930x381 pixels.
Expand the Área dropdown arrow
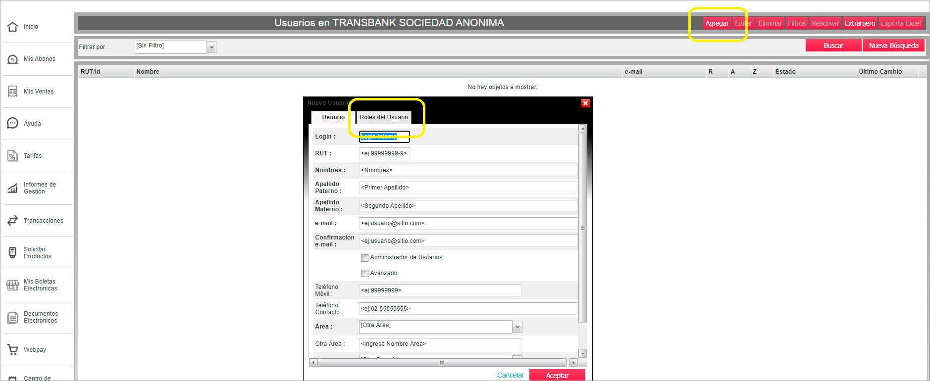pyautogui.click(x=517, y=327)
